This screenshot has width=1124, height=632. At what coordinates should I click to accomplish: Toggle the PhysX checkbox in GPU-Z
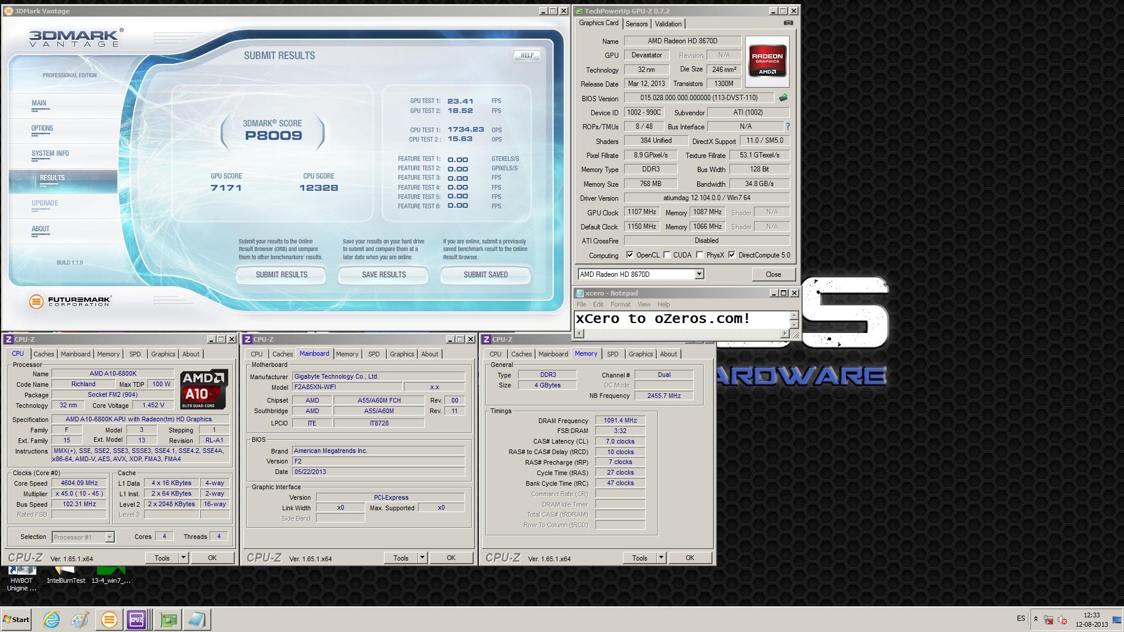700,255
